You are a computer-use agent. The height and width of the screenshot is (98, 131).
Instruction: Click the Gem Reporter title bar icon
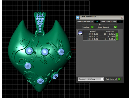coord(78,17)
